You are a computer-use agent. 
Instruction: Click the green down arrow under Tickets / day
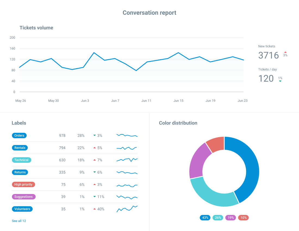tap(280, 81)
